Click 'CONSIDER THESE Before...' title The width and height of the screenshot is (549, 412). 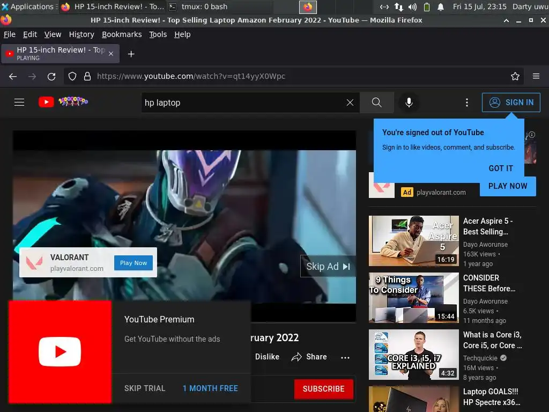(x=489, y=283)
